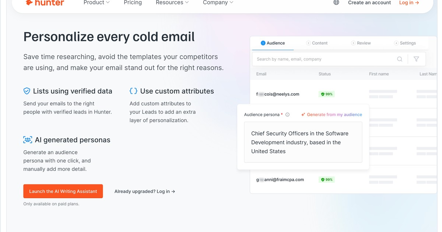Click the Log in link in header
442x232 pixels.
coord(409,3)
